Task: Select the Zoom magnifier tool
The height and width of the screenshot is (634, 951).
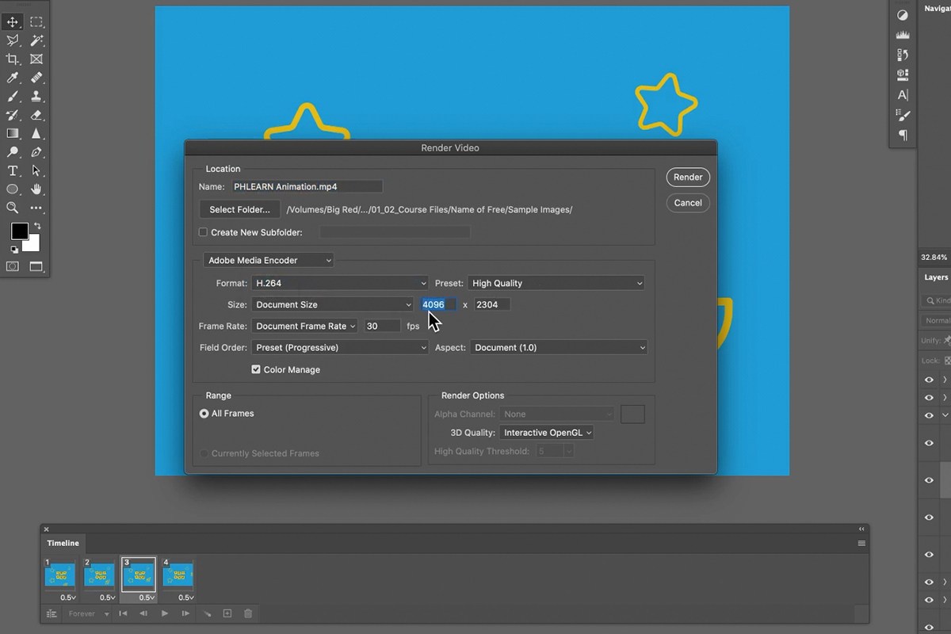Action: [x=13, y=208]
